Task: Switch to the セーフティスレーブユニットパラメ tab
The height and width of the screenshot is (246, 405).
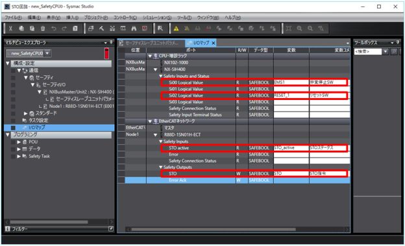Action: pos(152,43)
